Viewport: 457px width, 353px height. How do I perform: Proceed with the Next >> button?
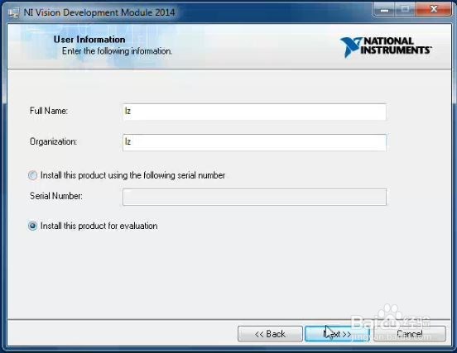pos(337,334)
